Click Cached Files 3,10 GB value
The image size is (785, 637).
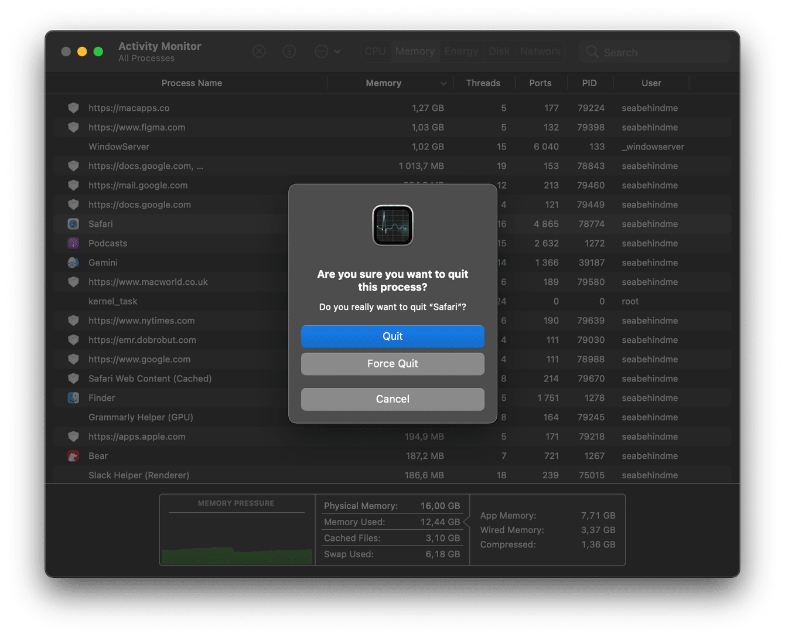tap(443, 538)
